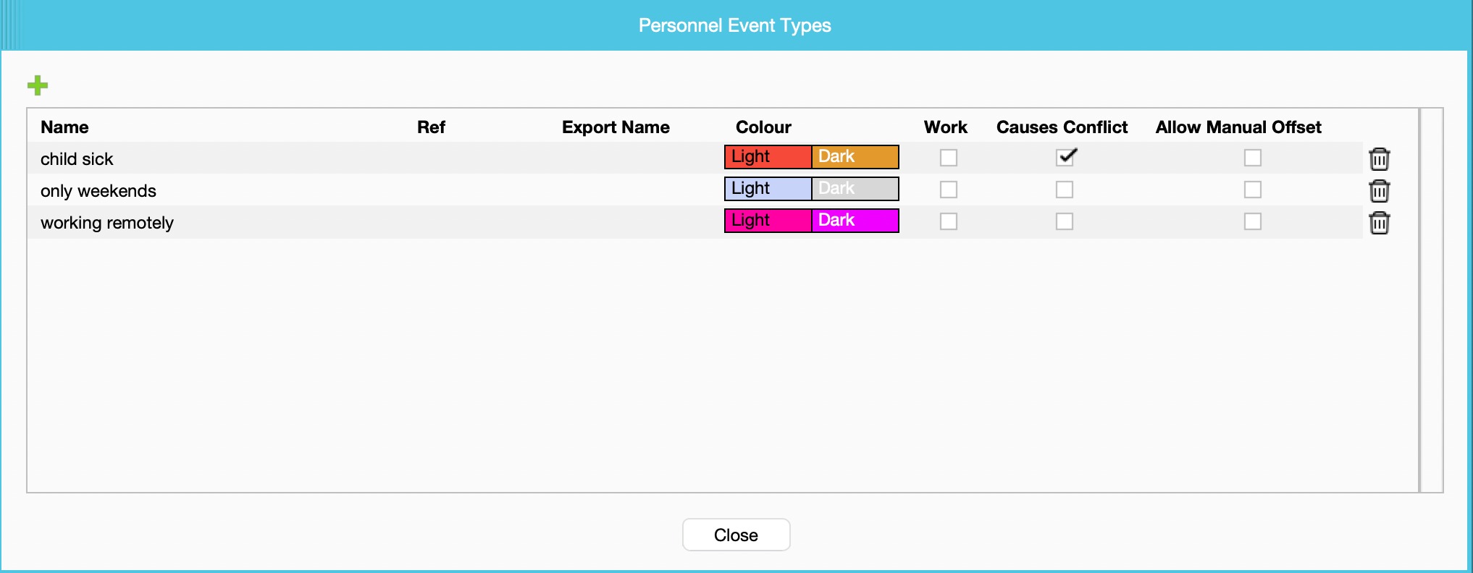
Task: Pick the Dark colour for child sick
Action: pos(855,157)
